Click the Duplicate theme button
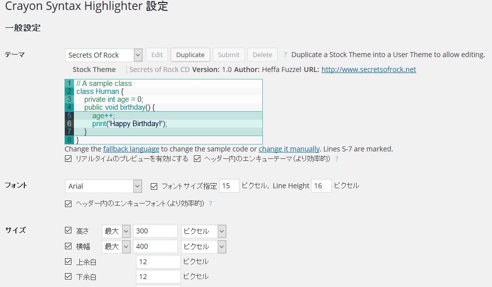 click(x=190, y=55)
